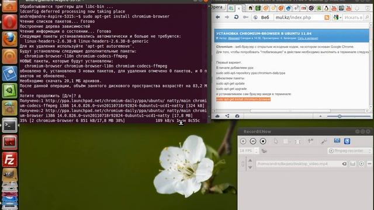Open the author link in article header
Viewport: 374px width, 210px height.
pos(234,38)
